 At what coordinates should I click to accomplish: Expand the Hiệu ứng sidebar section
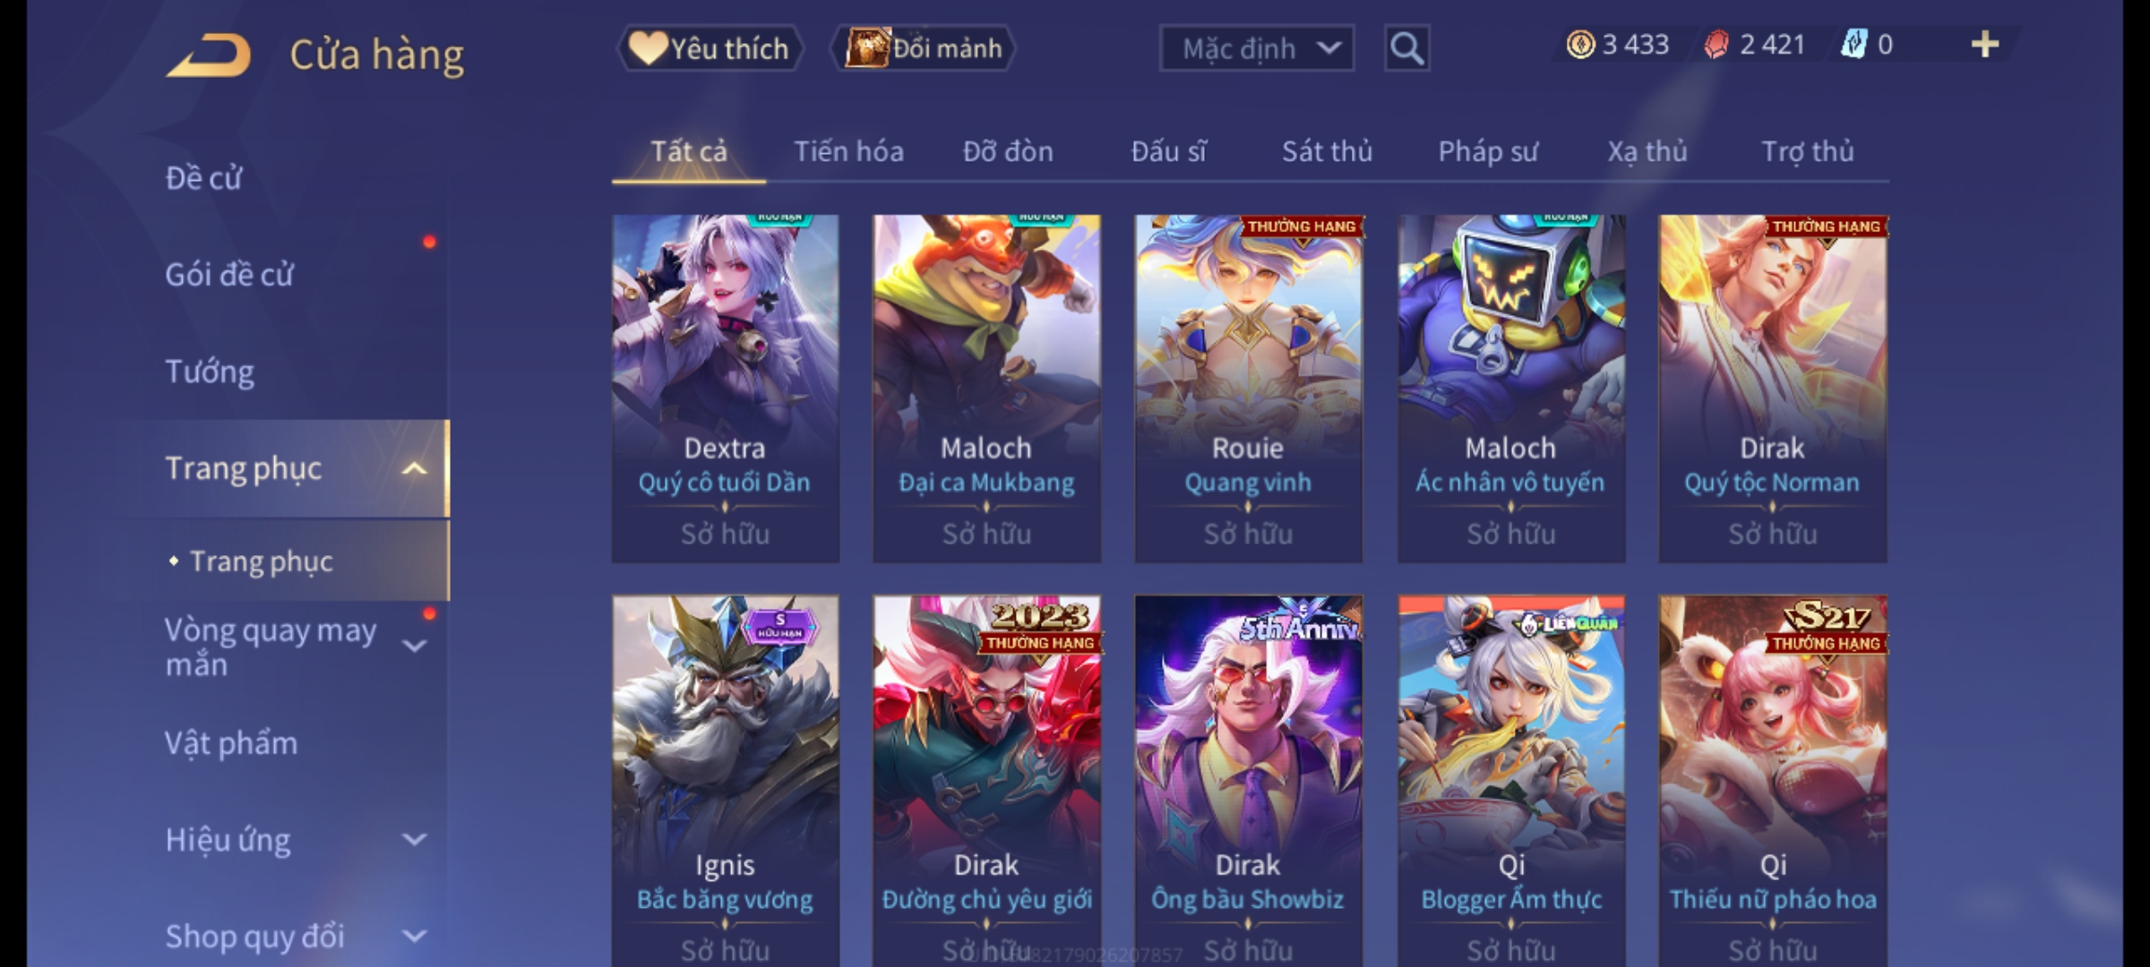414,840
